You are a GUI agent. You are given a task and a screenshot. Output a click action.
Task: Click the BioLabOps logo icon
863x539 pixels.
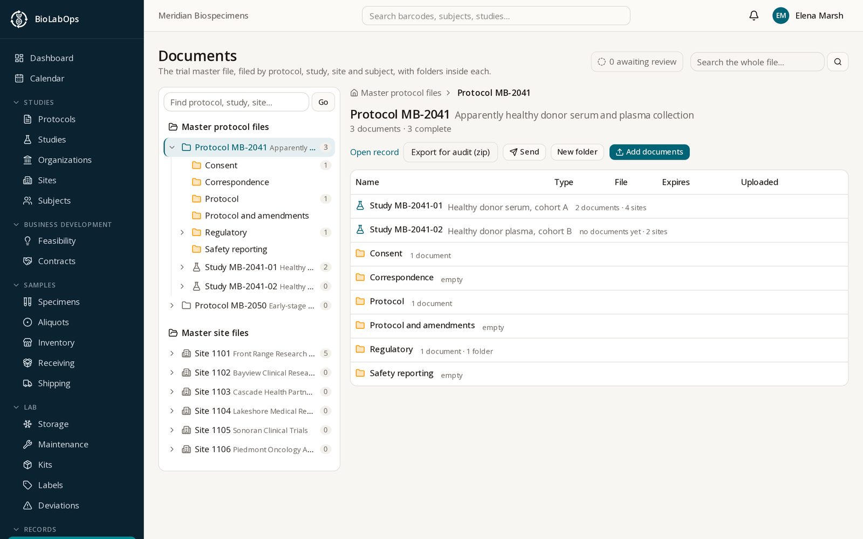pos(19,19)
